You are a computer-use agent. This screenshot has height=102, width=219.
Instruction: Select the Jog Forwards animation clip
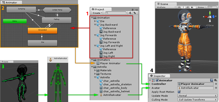click(x=110, y=42)
